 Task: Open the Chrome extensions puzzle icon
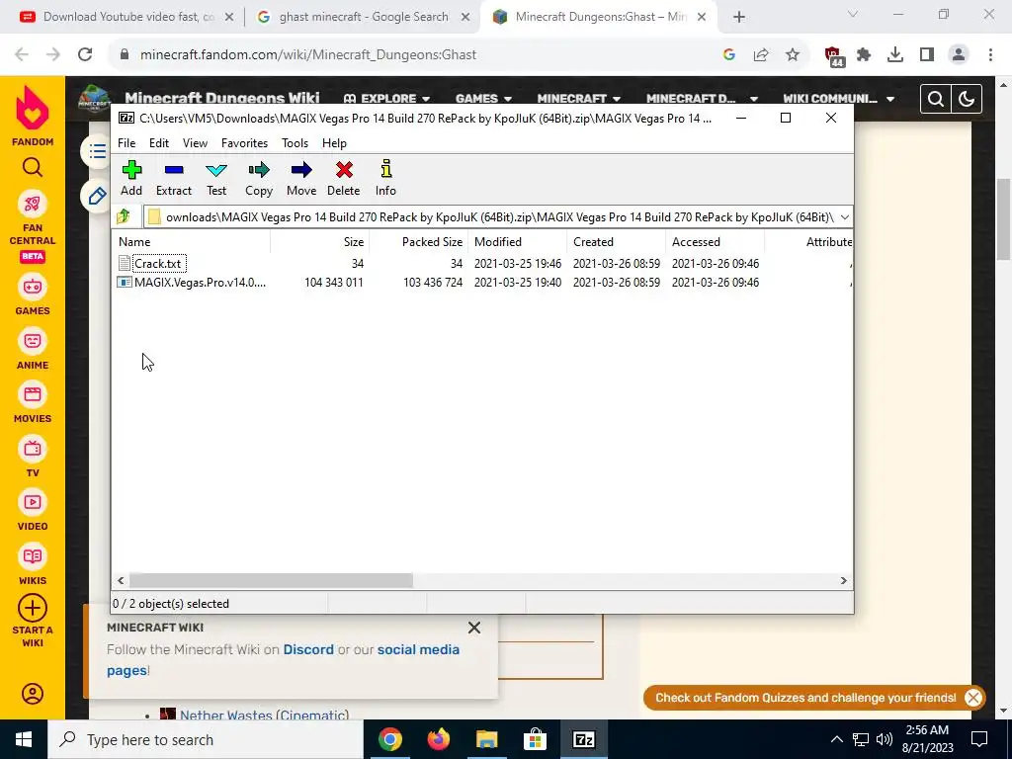click(864, 55)
